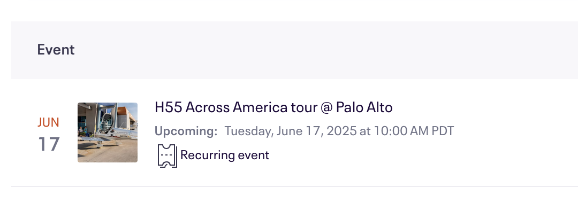Select the Event column header
The image size is (578, 218).
[56, 50]
